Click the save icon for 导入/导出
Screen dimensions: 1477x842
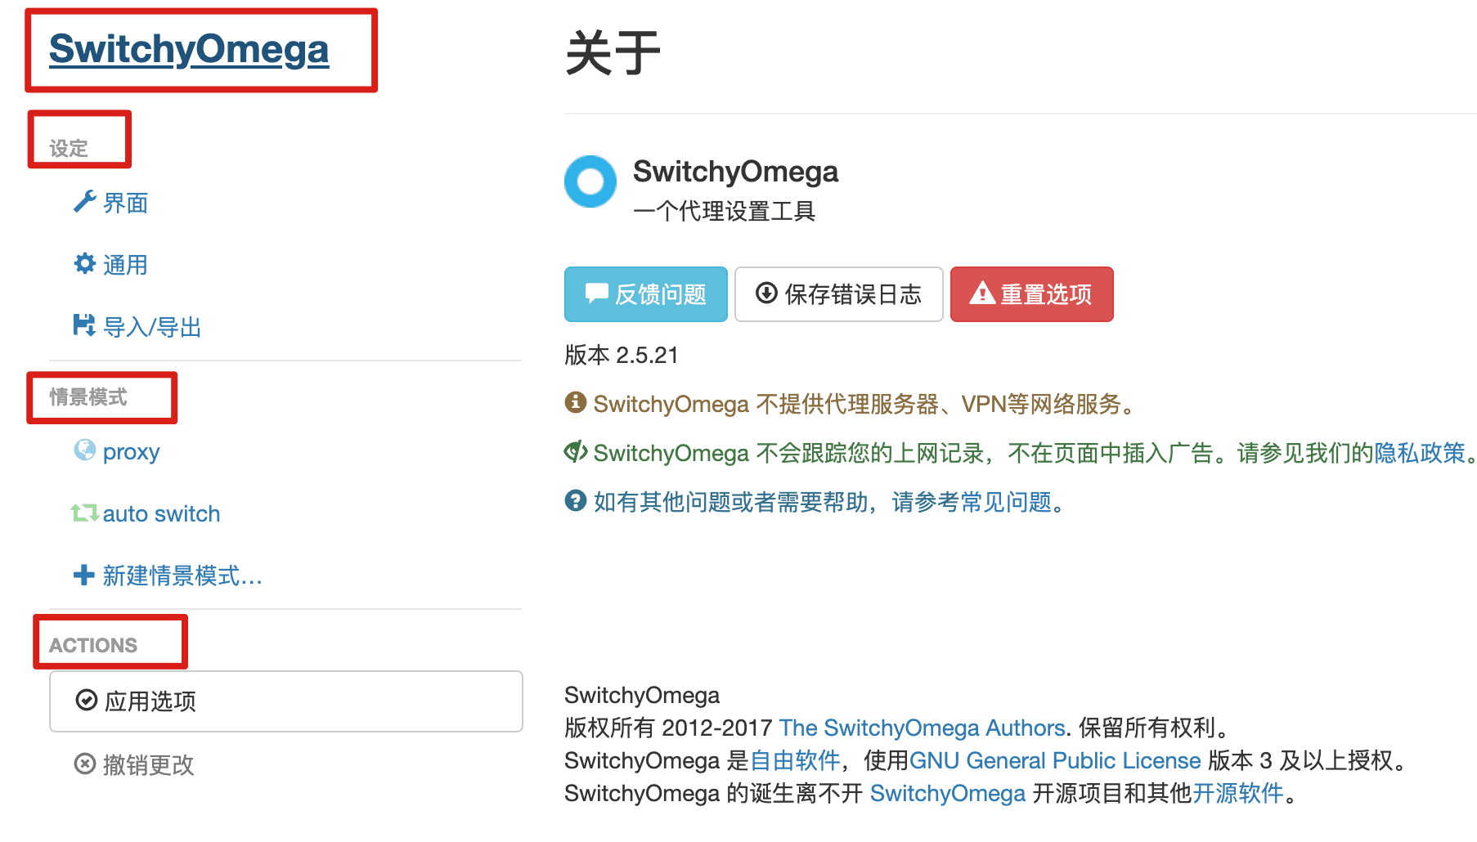[84, 325]
